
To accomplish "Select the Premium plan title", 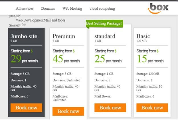I will point(64,36).
